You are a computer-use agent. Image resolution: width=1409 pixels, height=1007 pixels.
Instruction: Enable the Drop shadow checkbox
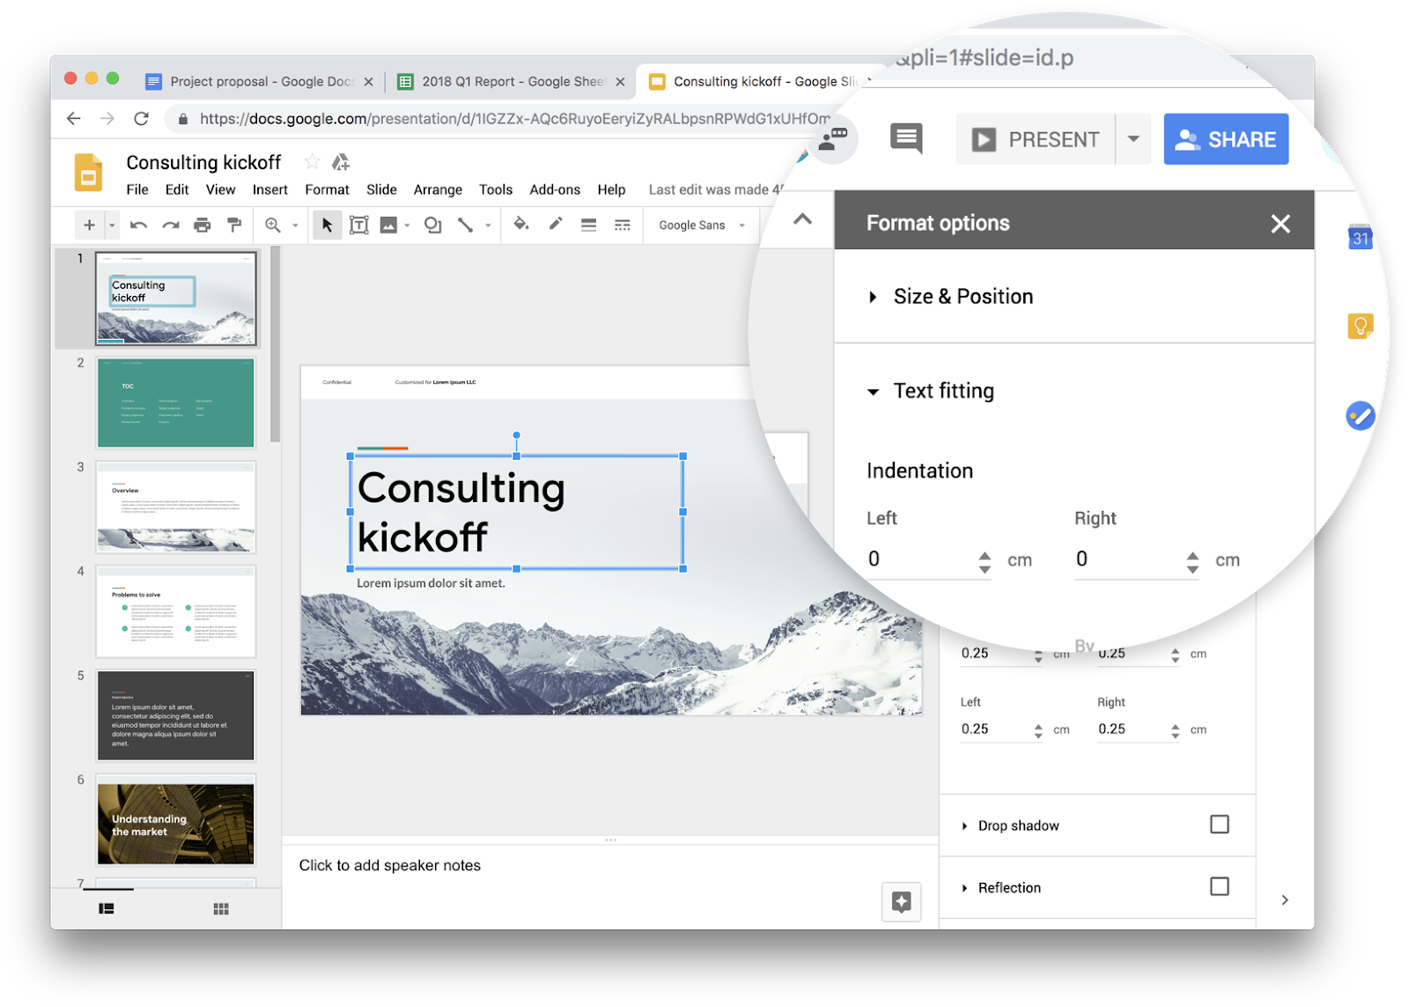[x=1219, y=825]
